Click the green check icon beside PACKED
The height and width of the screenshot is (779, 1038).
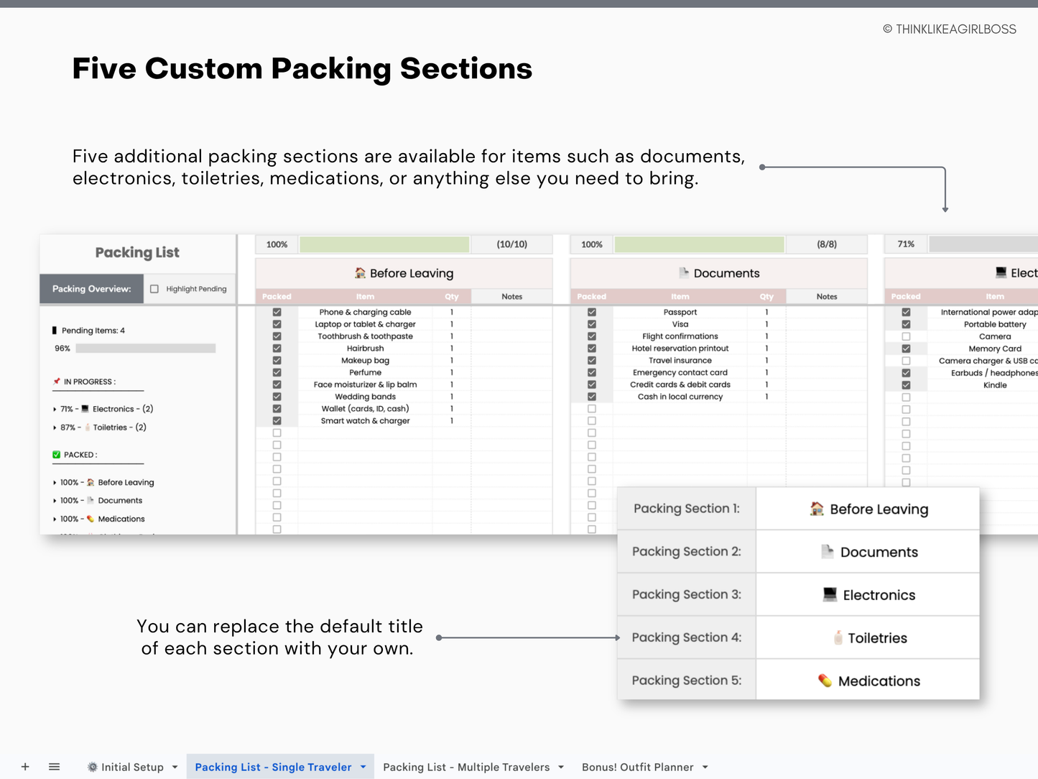(x=57, y=455)
